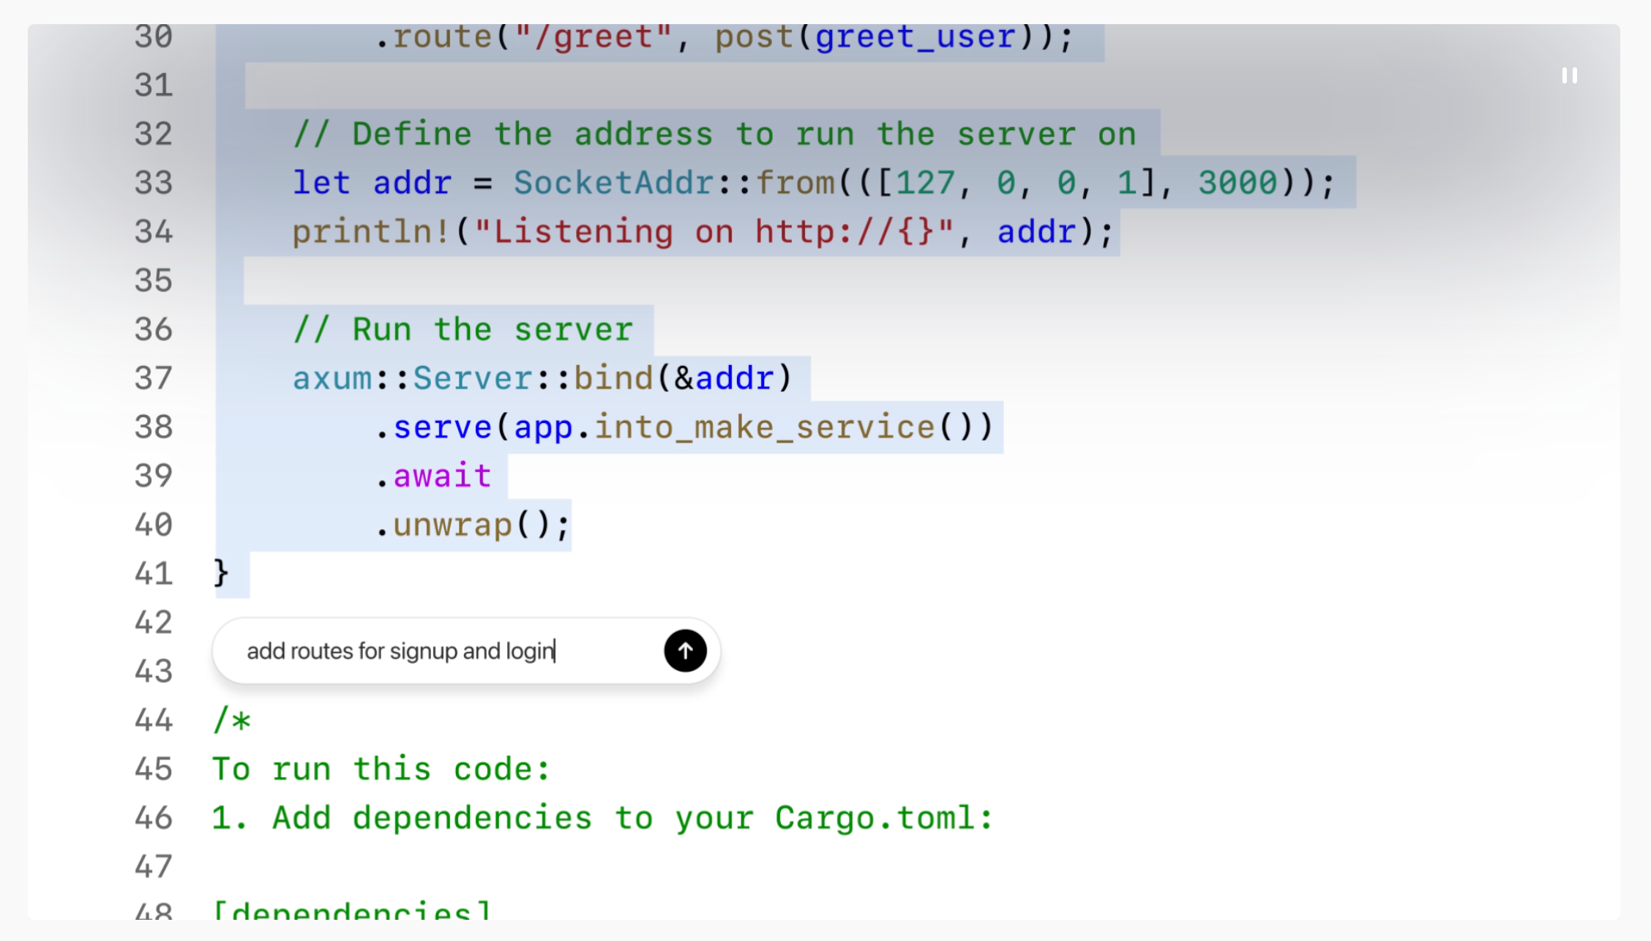This screenshot has height=941, width=1651.
Task: Click line number 31 in the gutter
Action: coord(154,85)
